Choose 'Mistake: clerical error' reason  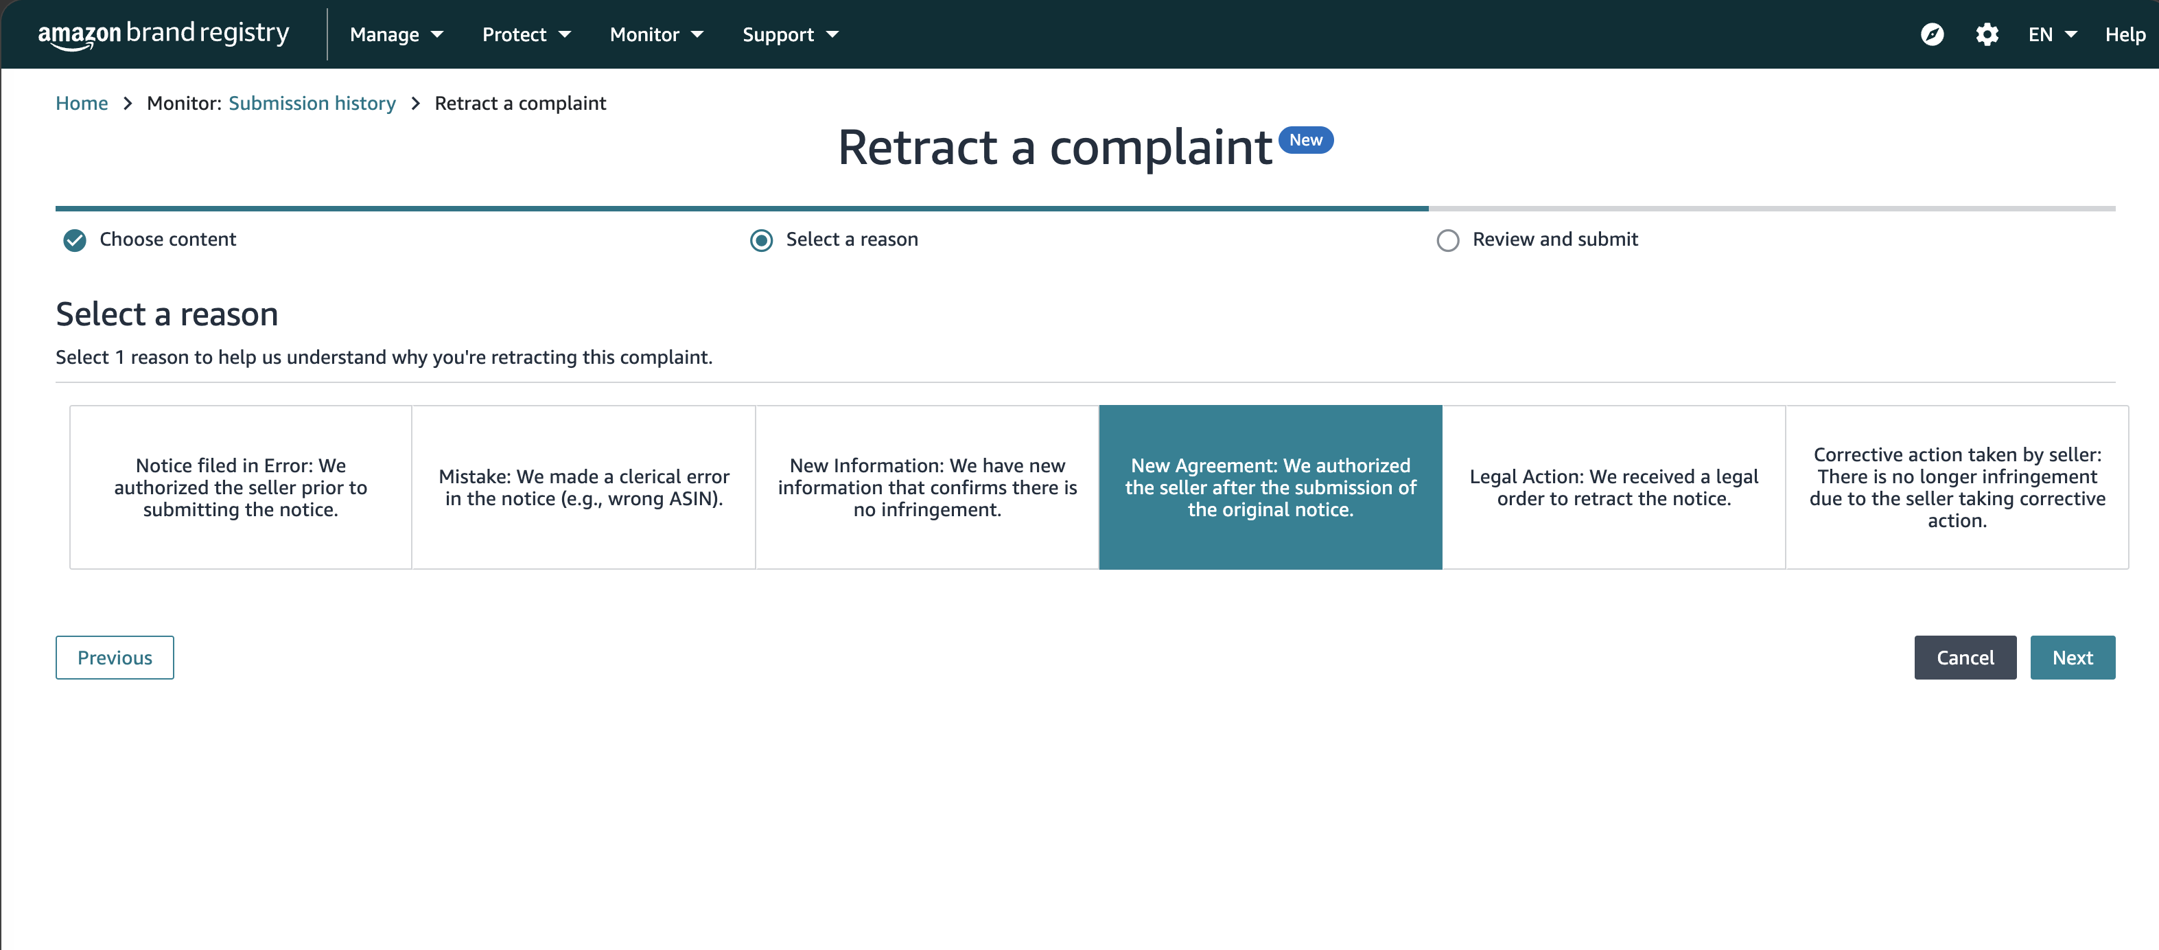pos(584,487)
